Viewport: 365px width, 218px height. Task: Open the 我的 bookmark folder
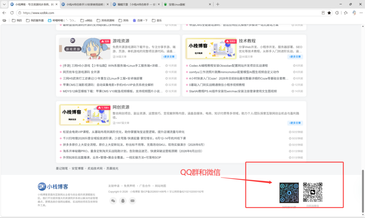(x=17, y=20)
